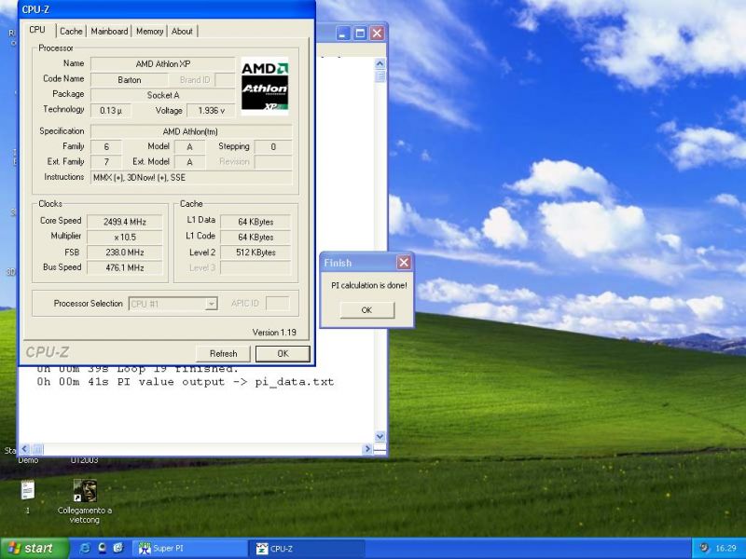The width and height of the screenshot is (746, 559).
Task: Click the Stepping value 0
Action: tap(273, 147)
